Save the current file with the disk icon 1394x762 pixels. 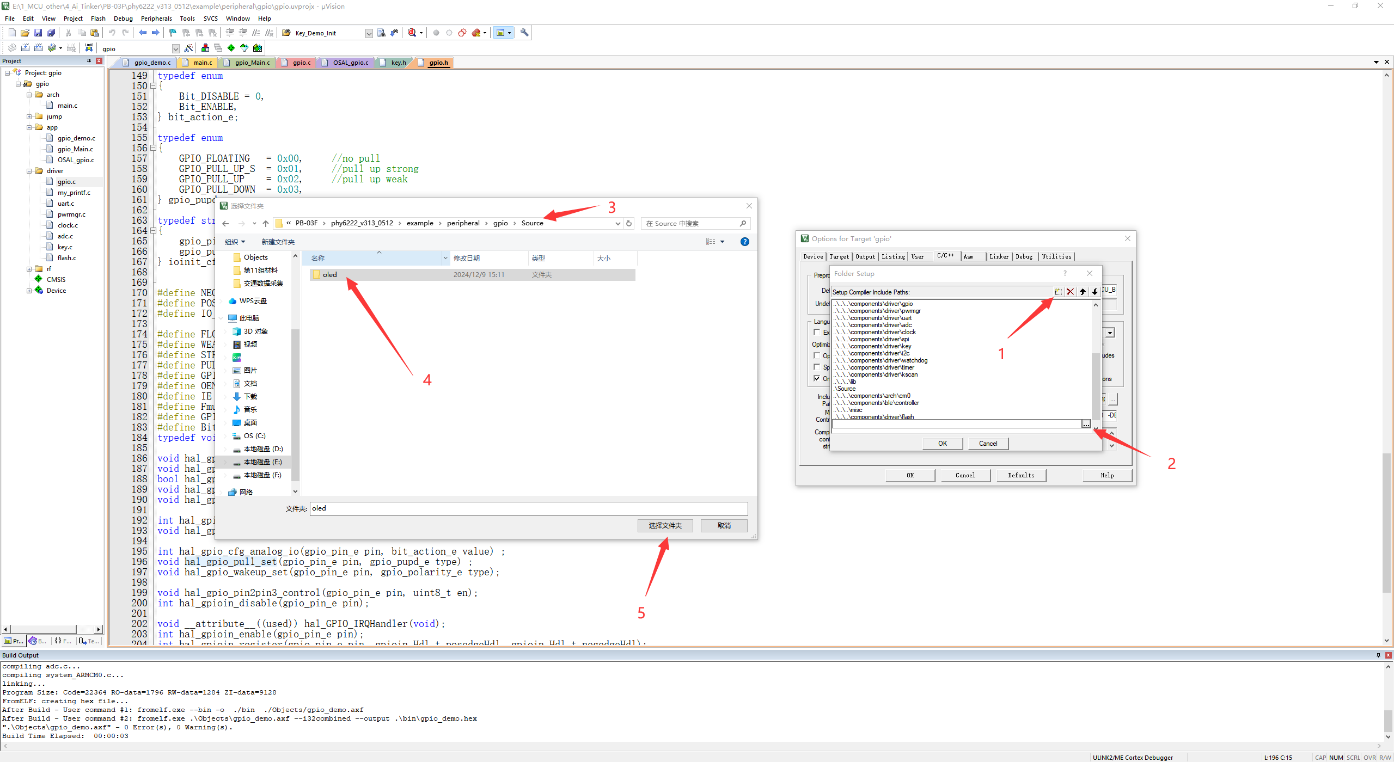click(38, 33)
